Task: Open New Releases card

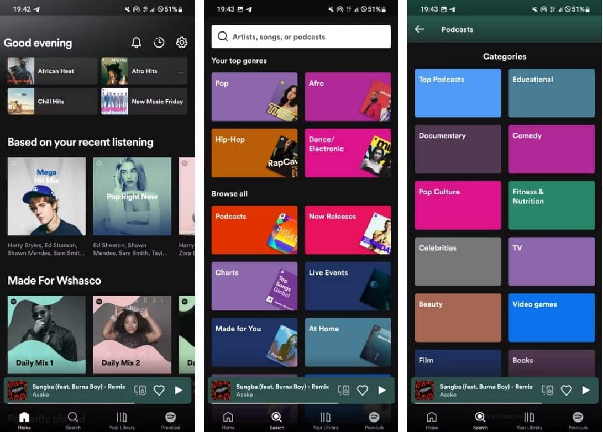Action: pos(348,230)
